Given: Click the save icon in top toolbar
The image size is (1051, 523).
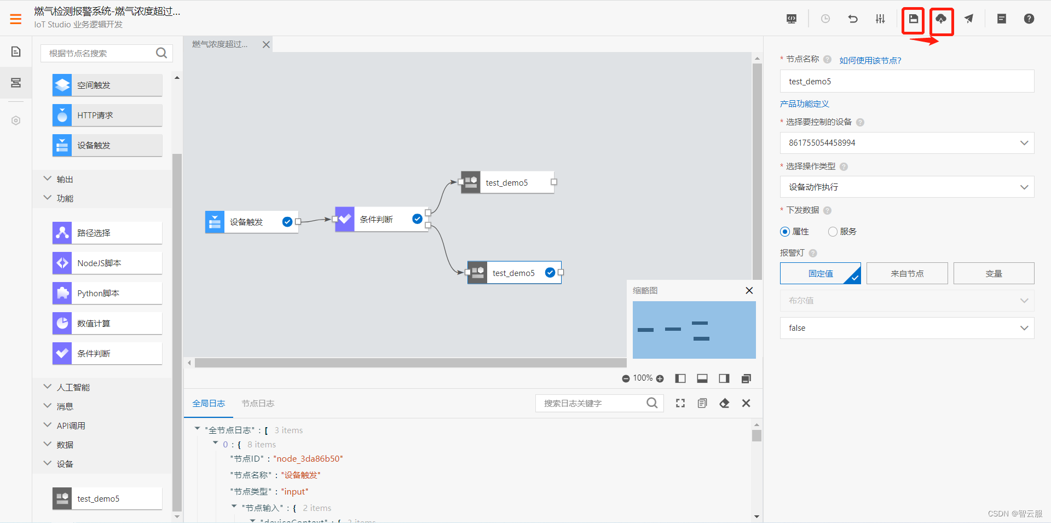Looking at the screenshot, I should tap(913, 19).
